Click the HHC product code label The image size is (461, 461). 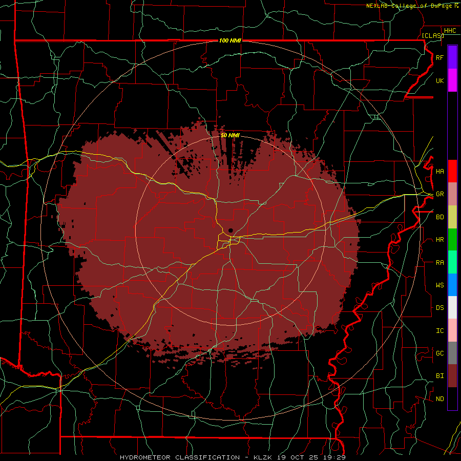pyautogui.click(x=450, y=31)
